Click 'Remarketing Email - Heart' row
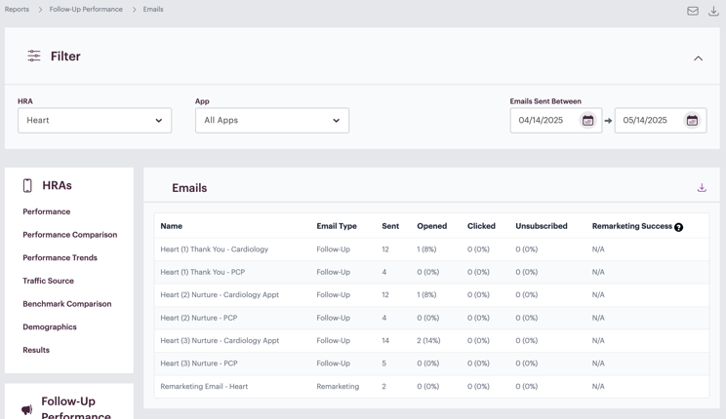726x419 pixels. point(431,386)
